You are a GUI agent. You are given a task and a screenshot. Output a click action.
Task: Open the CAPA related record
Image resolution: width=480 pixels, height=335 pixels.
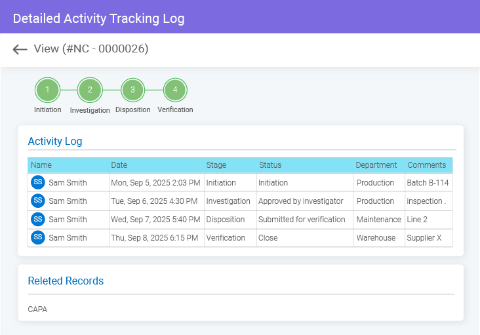[x=37, y=309]
